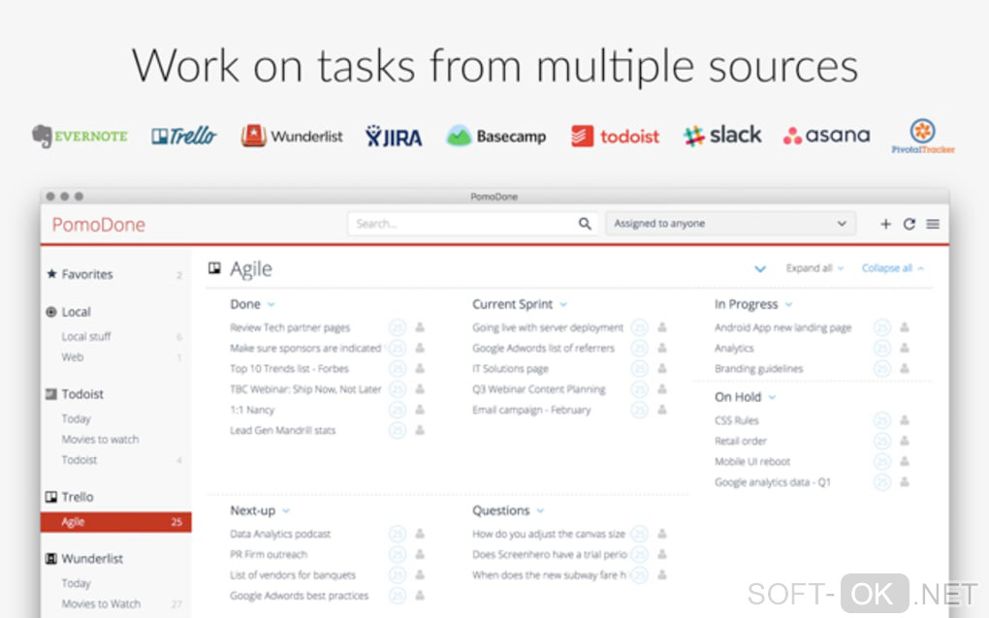Open Today under Todoist
Image resolution: width=989 pixels, height=618 pixels.
click(x=76, y=418)
